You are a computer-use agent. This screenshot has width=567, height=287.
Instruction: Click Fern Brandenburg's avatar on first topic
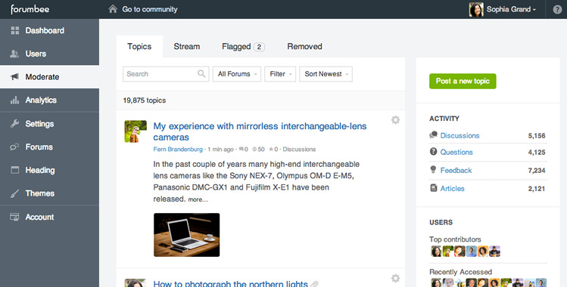point(136,131)
